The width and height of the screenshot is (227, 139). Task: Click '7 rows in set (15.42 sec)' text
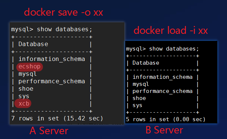pyautogui.click(x=57, y=119)
